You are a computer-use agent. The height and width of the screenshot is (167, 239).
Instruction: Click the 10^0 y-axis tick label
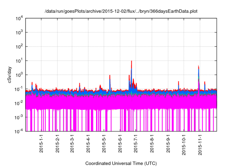[x=19, y=75]
